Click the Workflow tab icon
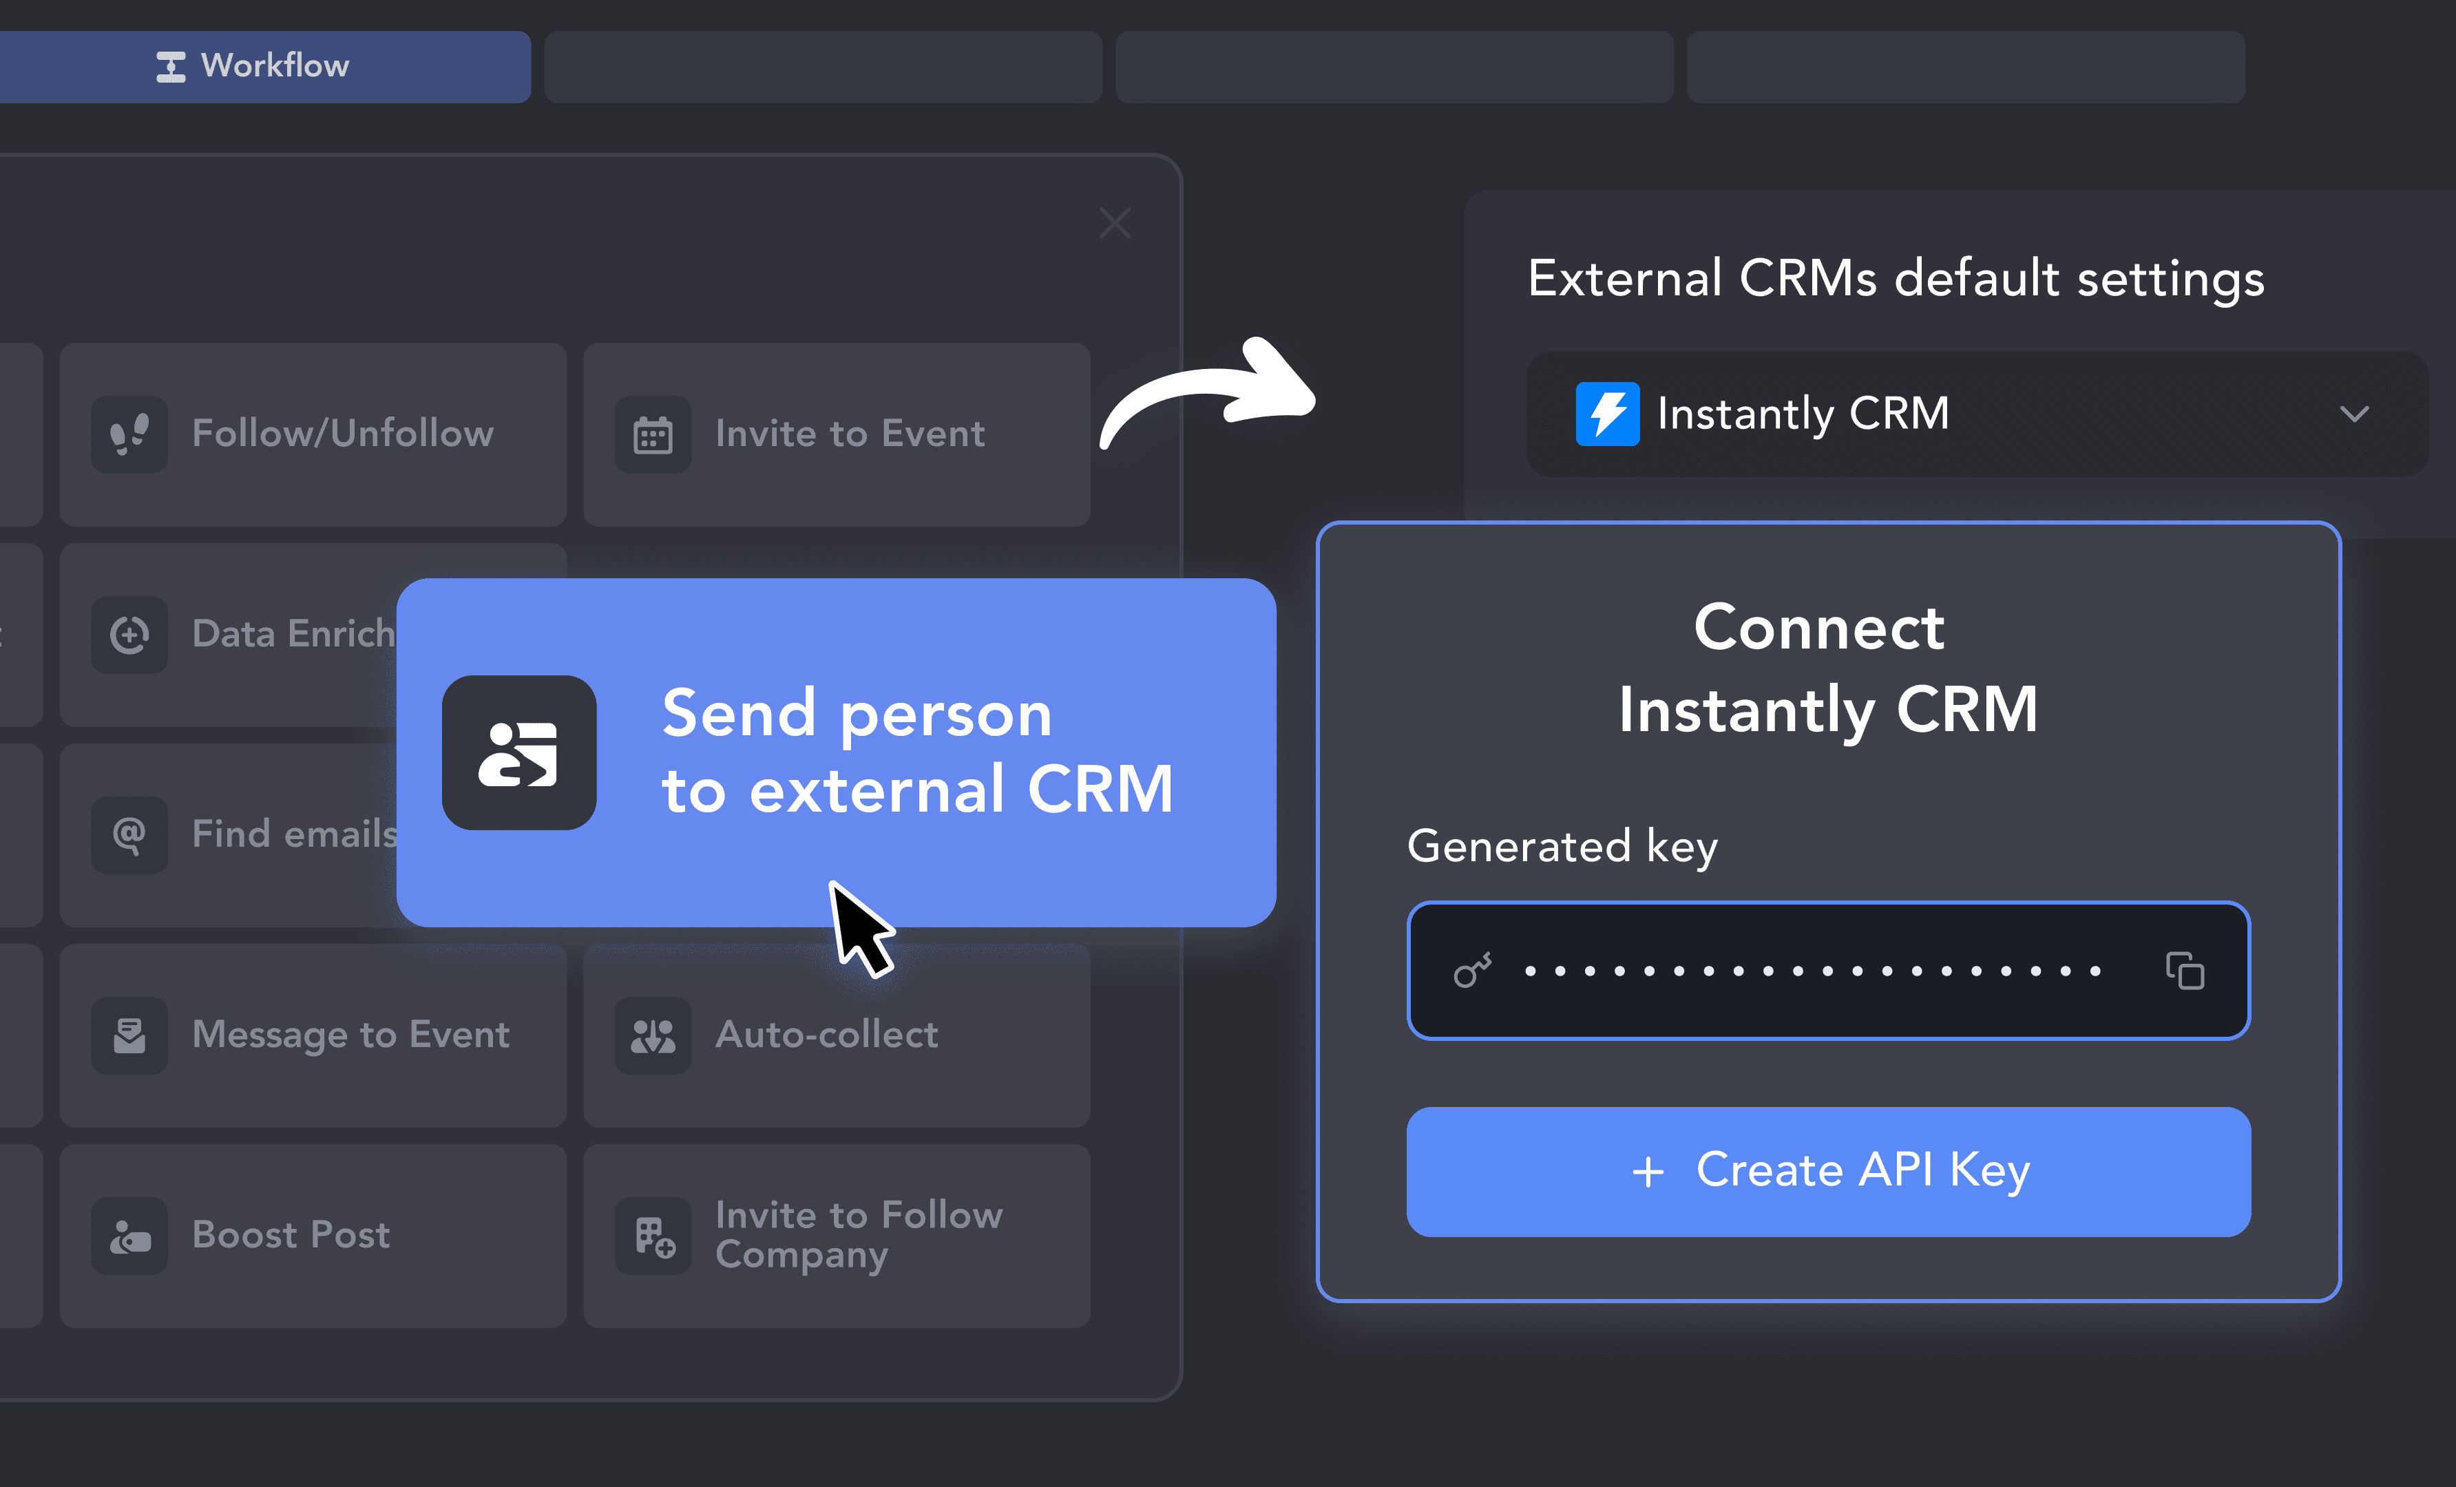Screen dimensions: 2456x1487 171,67
